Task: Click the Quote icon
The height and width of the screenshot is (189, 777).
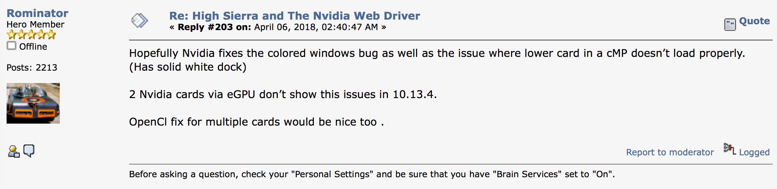Action: pos(730,25)
